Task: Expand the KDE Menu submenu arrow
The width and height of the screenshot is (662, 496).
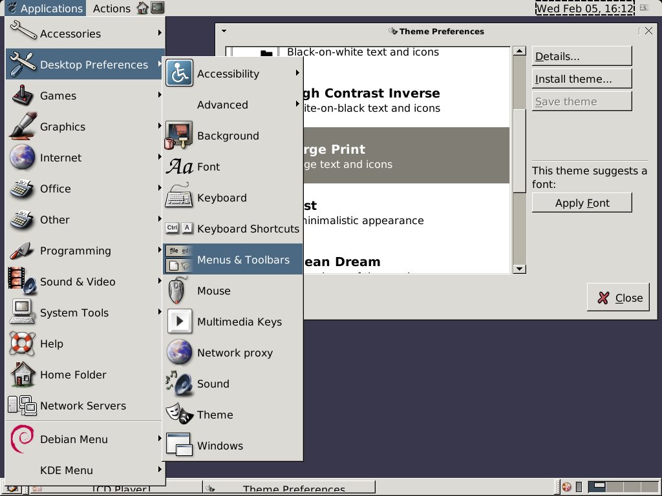Action: pos(160,469)
